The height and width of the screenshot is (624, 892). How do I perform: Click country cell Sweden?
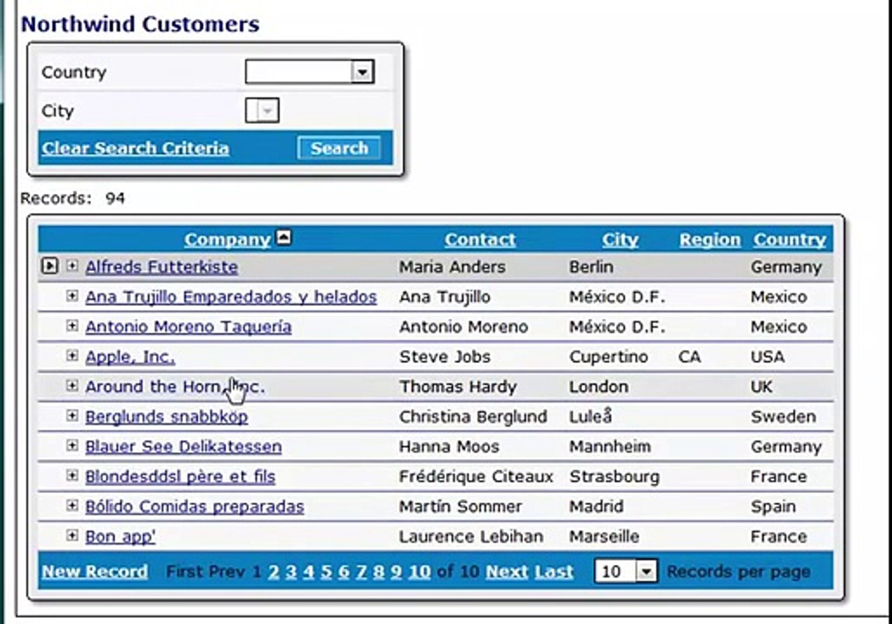pyautogui.click(x=783, y=416)
